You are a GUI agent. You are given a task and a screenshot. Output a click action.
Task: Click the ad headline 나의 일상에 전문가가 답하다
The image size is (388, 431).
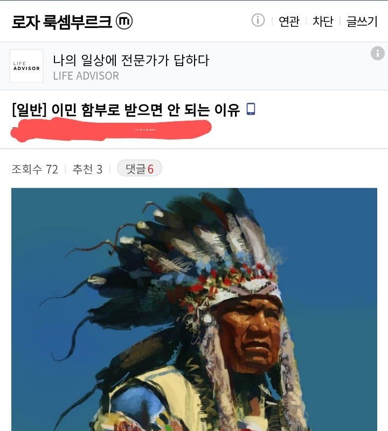pyautogui.click(x=131, y=60)
